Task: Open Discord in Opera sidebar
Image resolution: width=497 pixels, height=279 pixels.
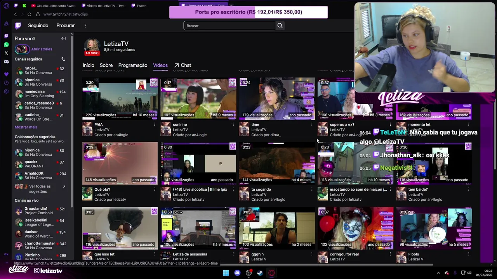Action: (6, 62)
